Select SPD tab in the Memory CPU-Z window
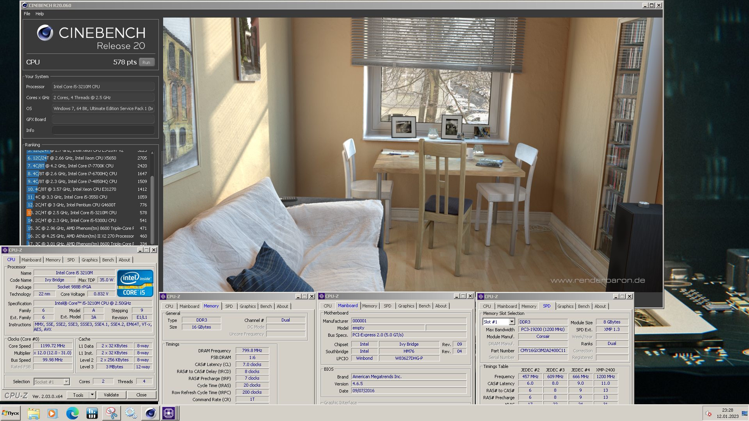749x421 pixels. (229, 306)
